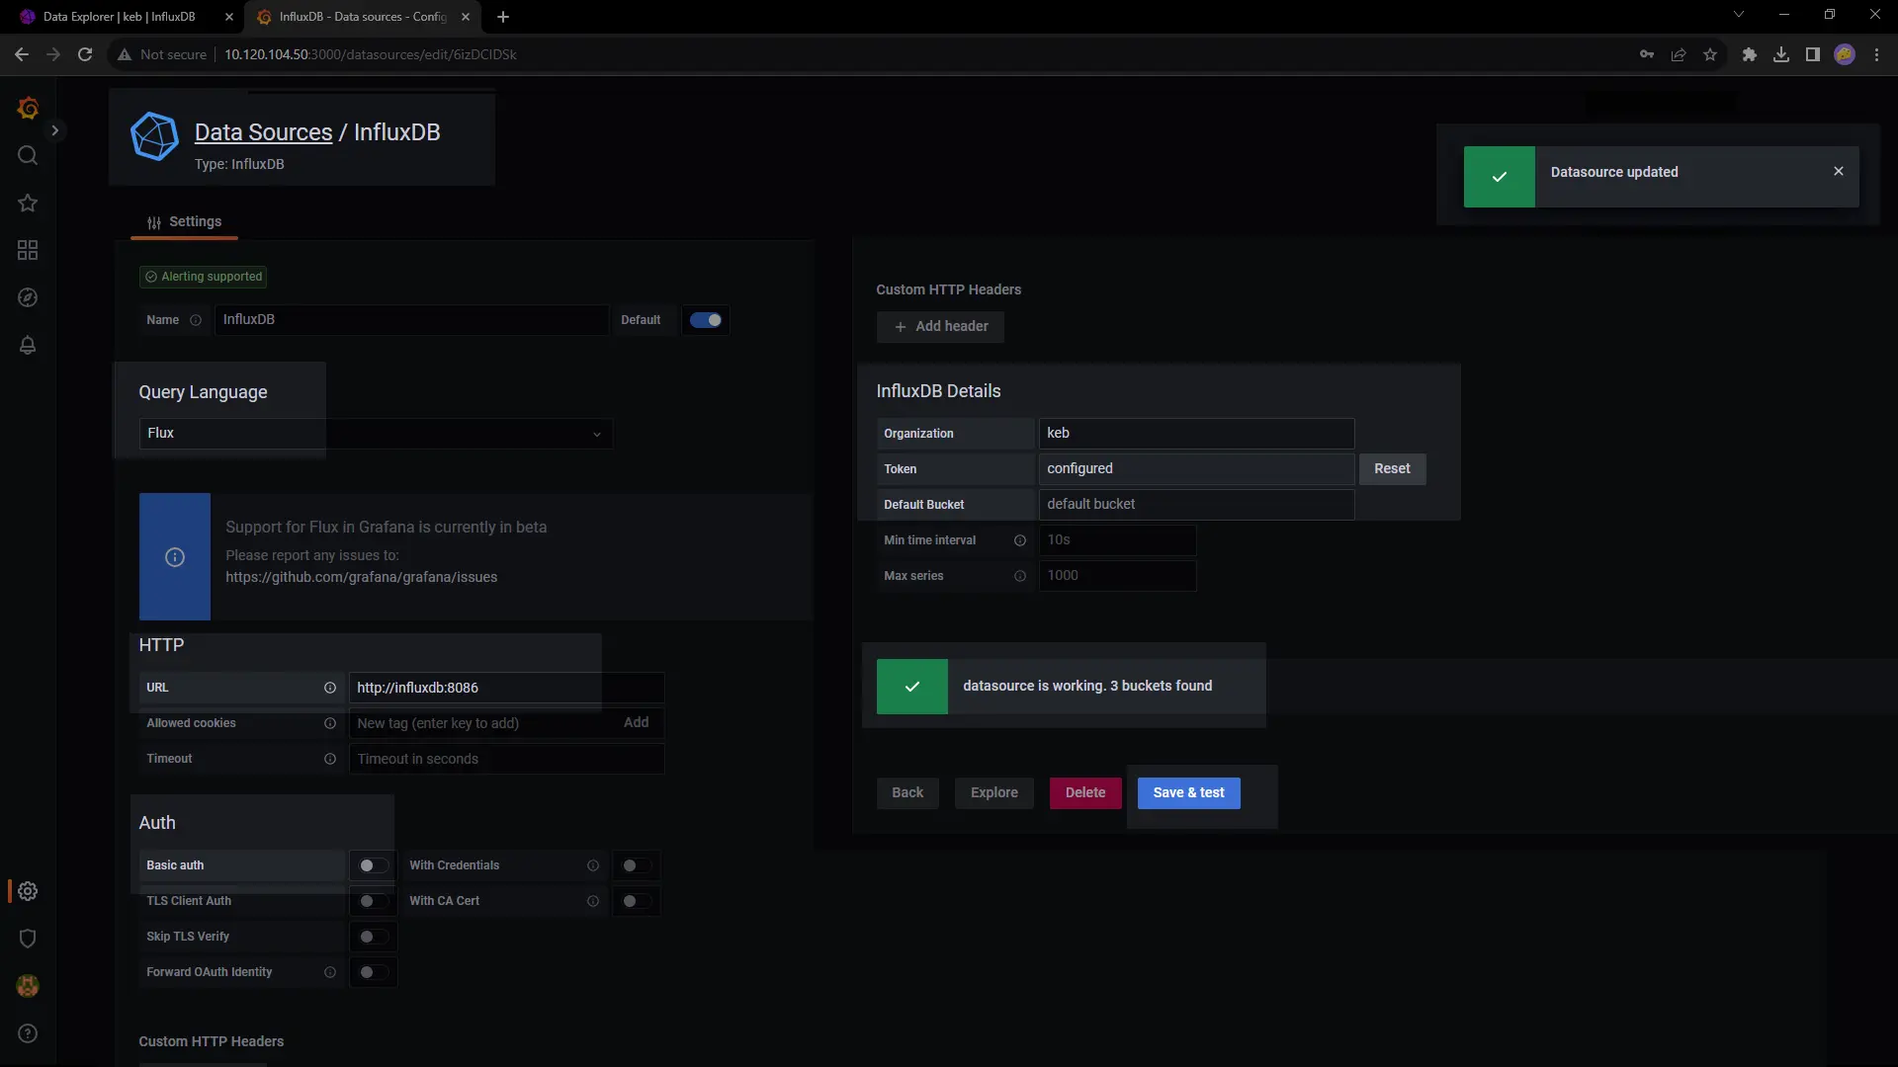Open Help question mark icon
Screen dimensions: 1898x1067
[28, 1033]
